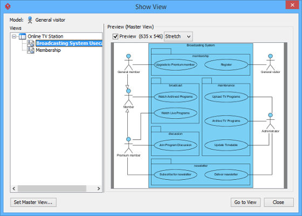Uncheck the Preview checkbox
The image size is (302, 216).
(115, 36)
